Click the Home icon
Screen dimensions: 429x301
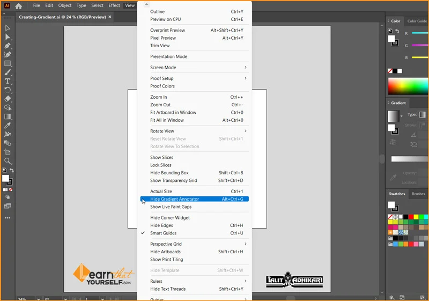click(x=19, y=6)
